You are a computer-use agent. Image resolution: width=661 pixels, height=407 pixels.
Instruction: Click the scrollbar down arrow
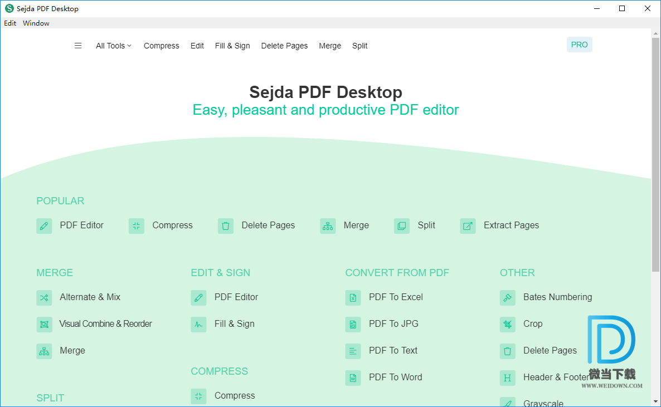click(x=655, y=402)
